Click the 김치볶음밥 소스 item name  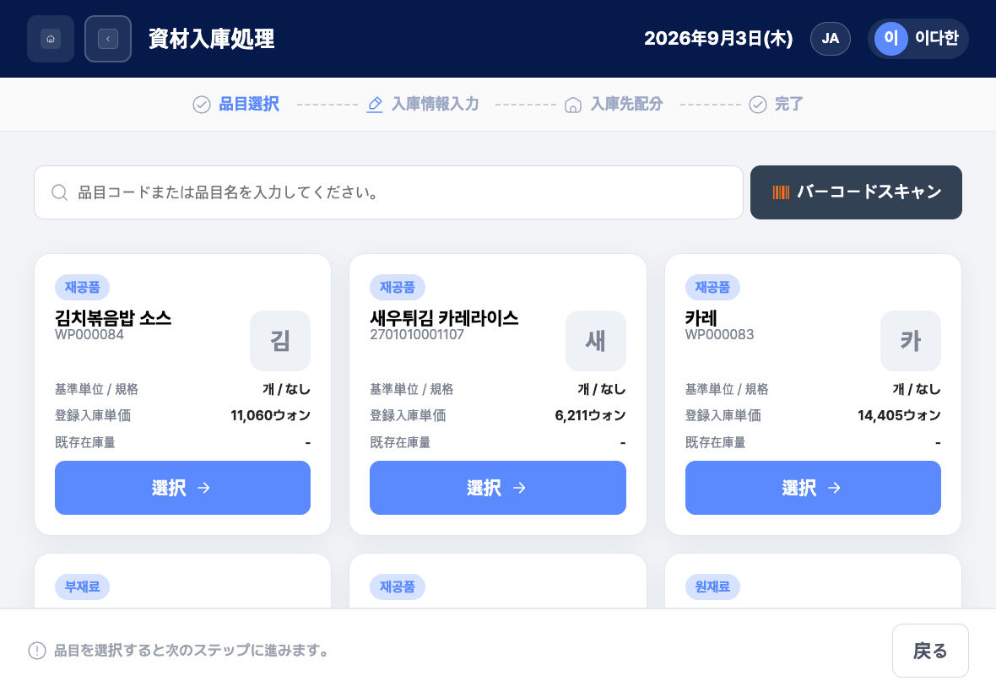coord(113,317)
